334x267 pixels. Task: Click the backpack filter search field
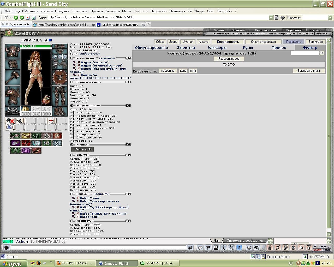pos(305,53)
